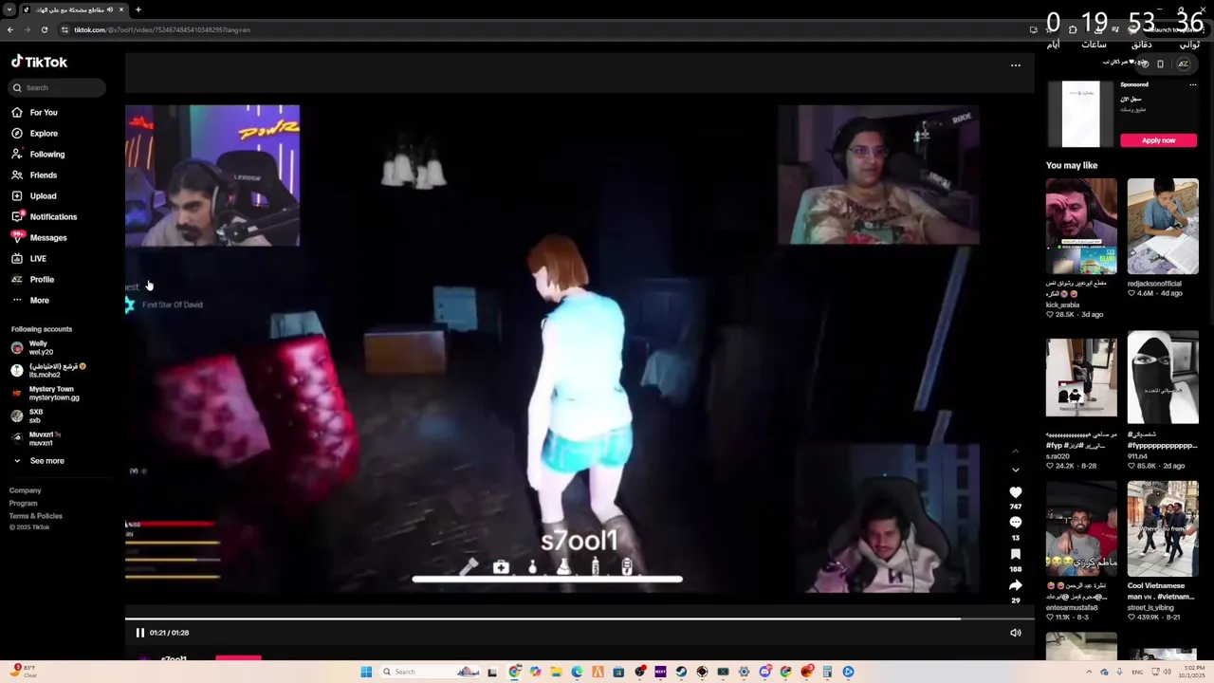Click the browser address bar URL
The width and height of the screenshot is (1214, 683).
tap(161, 29)
